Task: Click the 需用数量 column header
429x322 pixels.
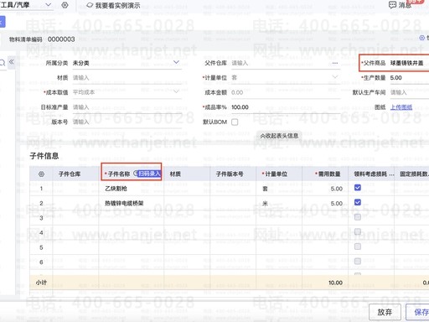Action: click(329, 174)
